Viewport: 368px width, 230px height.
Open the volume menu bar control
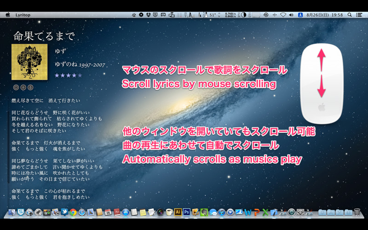pos(291,15)
